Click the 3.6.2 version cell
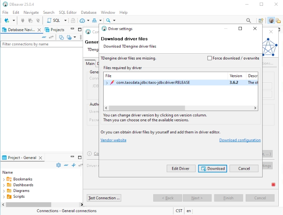The height and width of the screenshot is (215, 283). pyautogui.click(x=234, y=83)
